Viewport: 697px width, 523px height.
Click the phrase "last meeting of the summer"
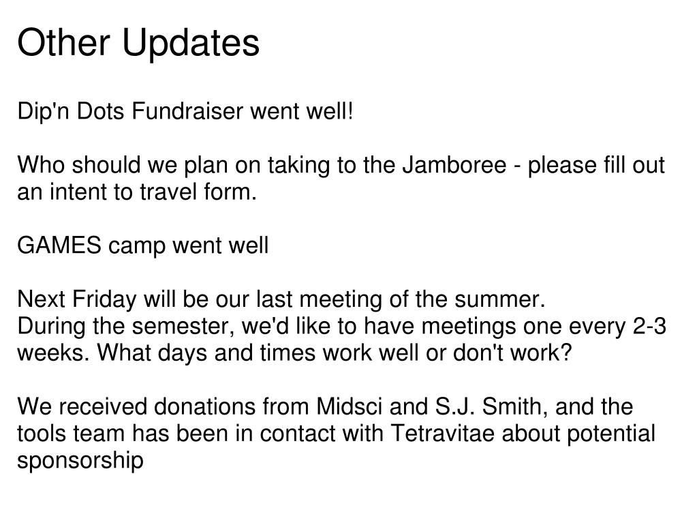(401, 299)
